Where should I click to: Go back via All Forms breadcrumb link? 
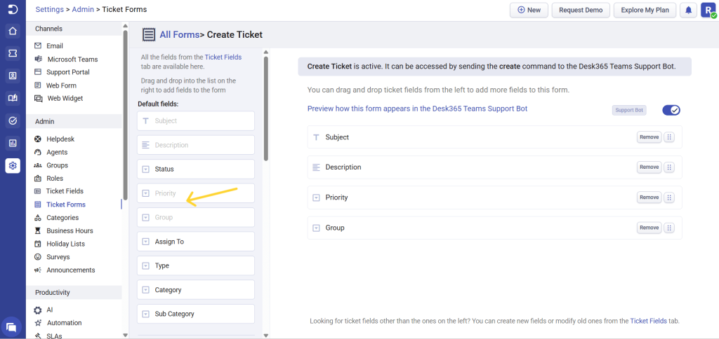pos(179,34)
